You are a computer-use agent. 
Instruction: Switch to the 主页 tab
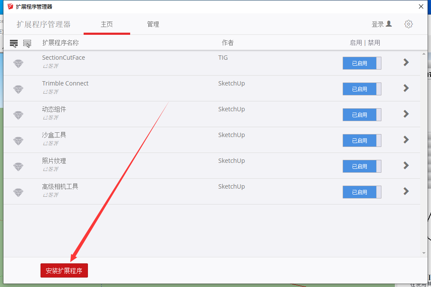(106, 24)
